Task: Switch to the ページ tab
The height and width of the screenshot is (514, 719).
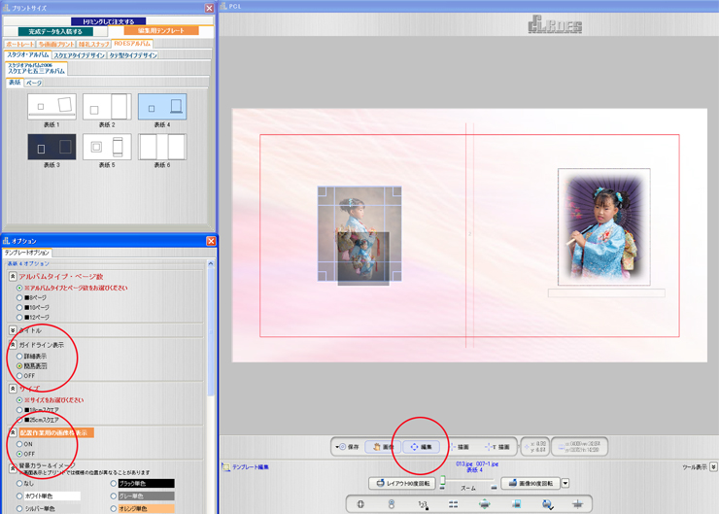Action: [x=33, y=83]
